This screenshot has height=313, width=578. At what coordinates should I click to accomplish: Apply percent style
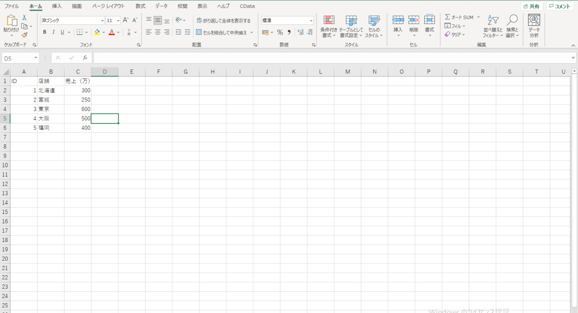pos(280,32)
